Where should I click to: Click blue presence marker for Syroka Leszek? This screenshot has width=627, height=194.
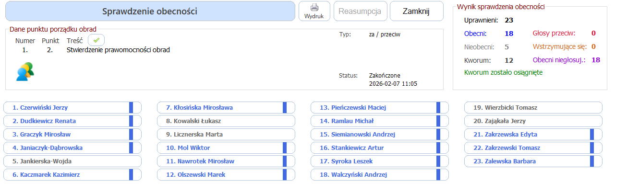coord(438,161)
